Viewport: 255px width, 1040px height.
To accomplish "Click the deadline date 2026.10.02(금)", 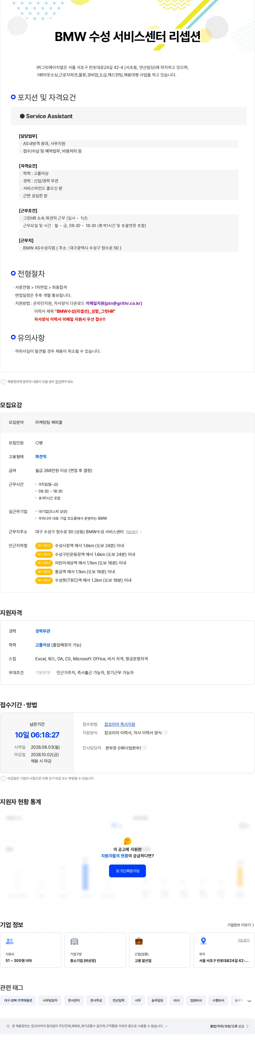I will coord(44,755).
